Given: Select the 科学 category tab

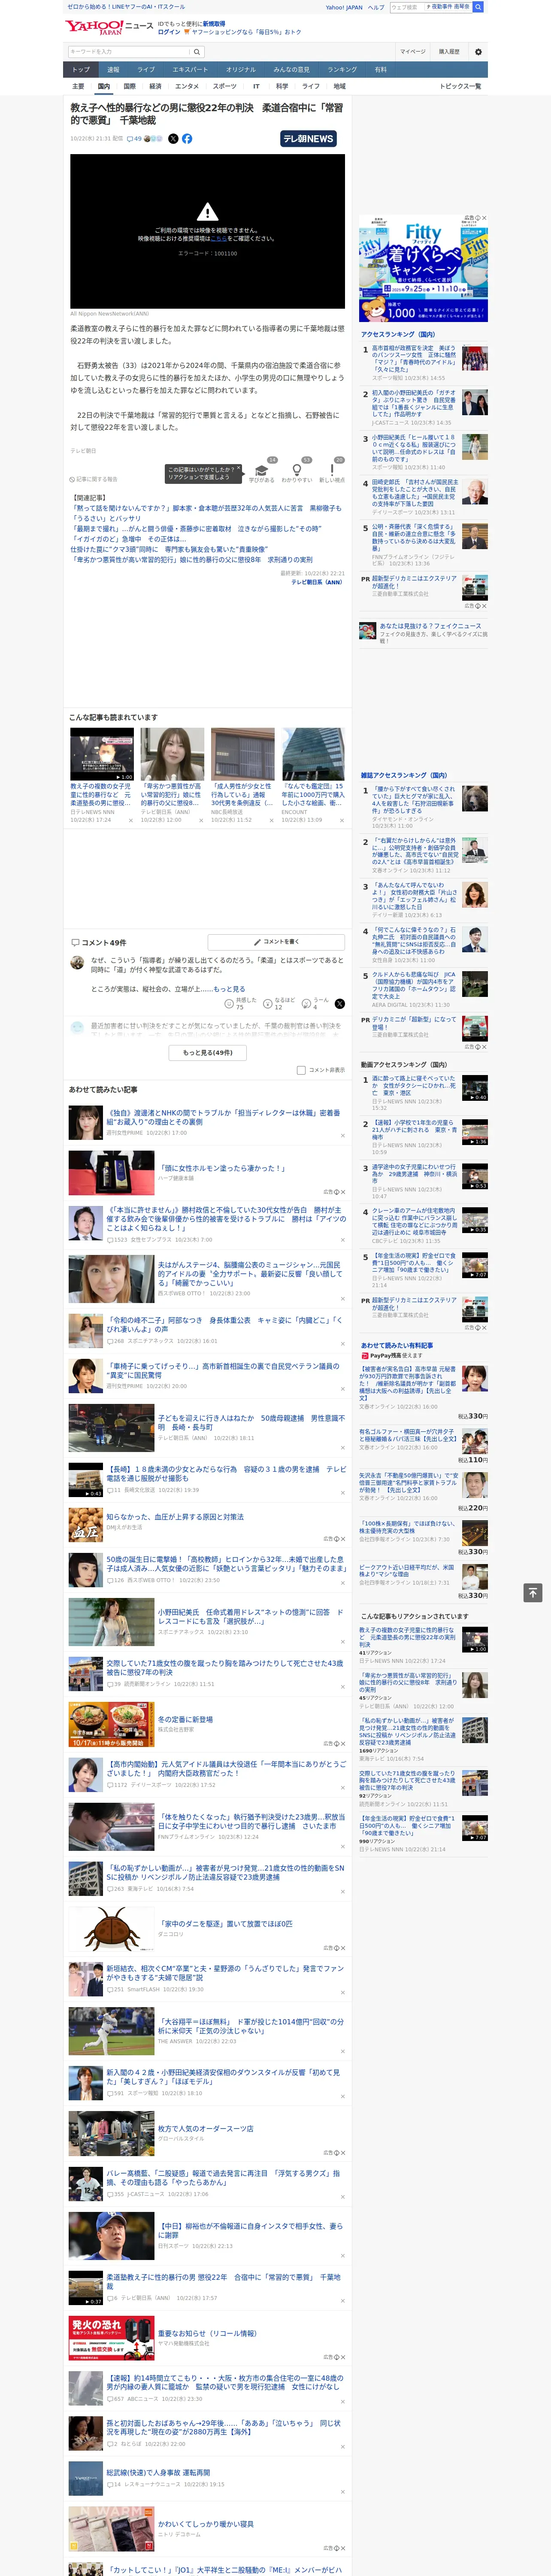Looking at the screenshot, I should pyautogui.click(x=282, y=86).
